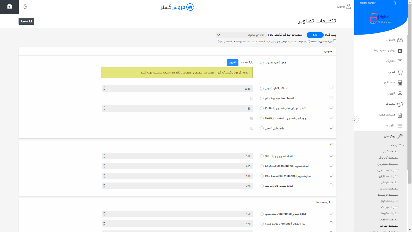
Task: Select the کاتالوگ catalog icon
Action: point(400,61)
